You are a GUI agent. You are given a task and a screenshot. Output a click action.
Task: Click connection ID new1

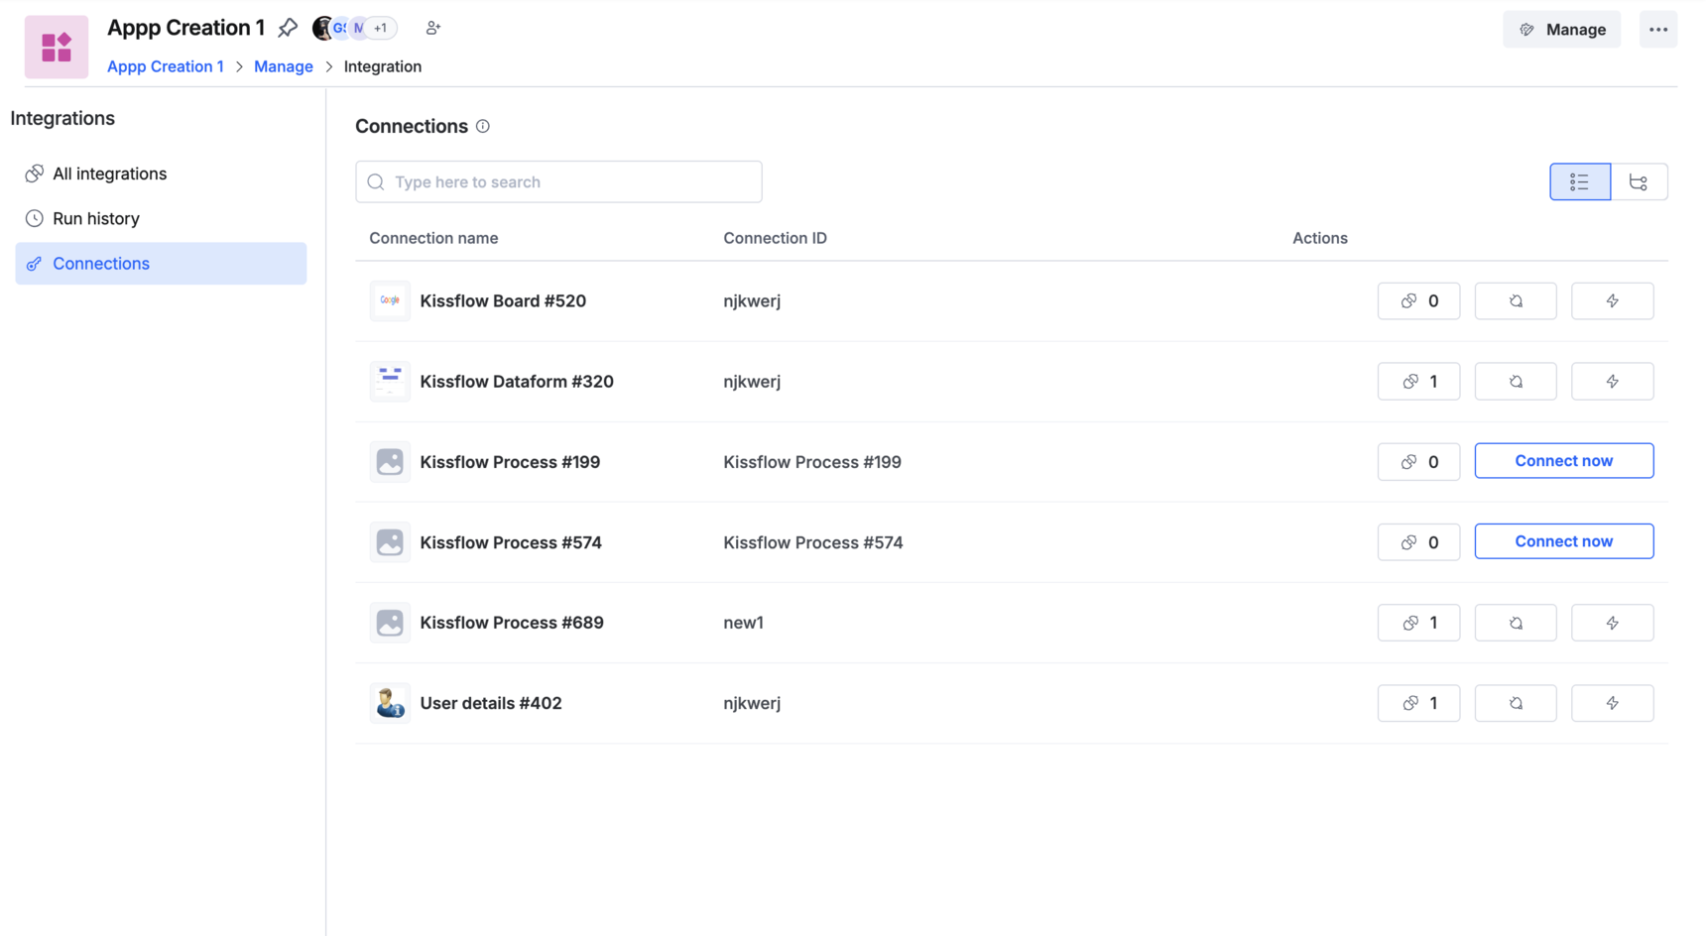743,623
